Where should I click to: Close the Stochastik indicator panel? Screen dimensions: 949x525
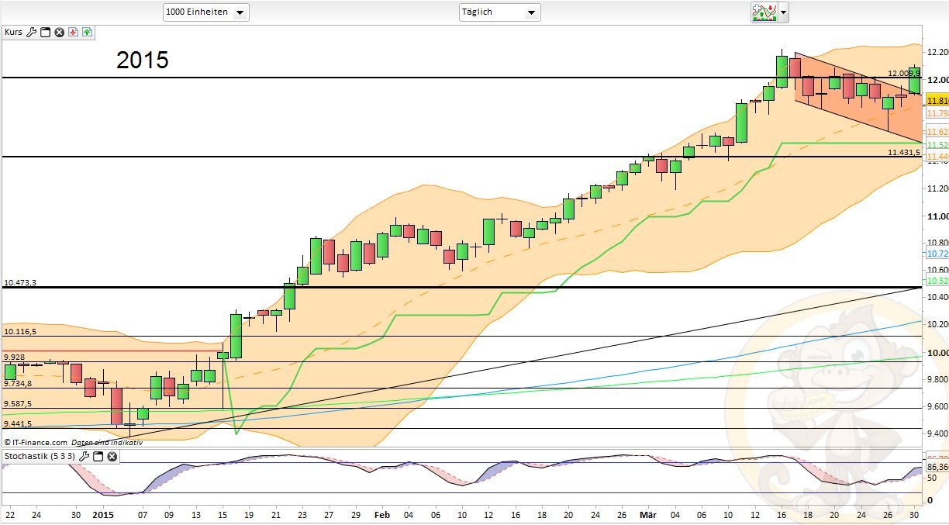(x=112, y=457)
